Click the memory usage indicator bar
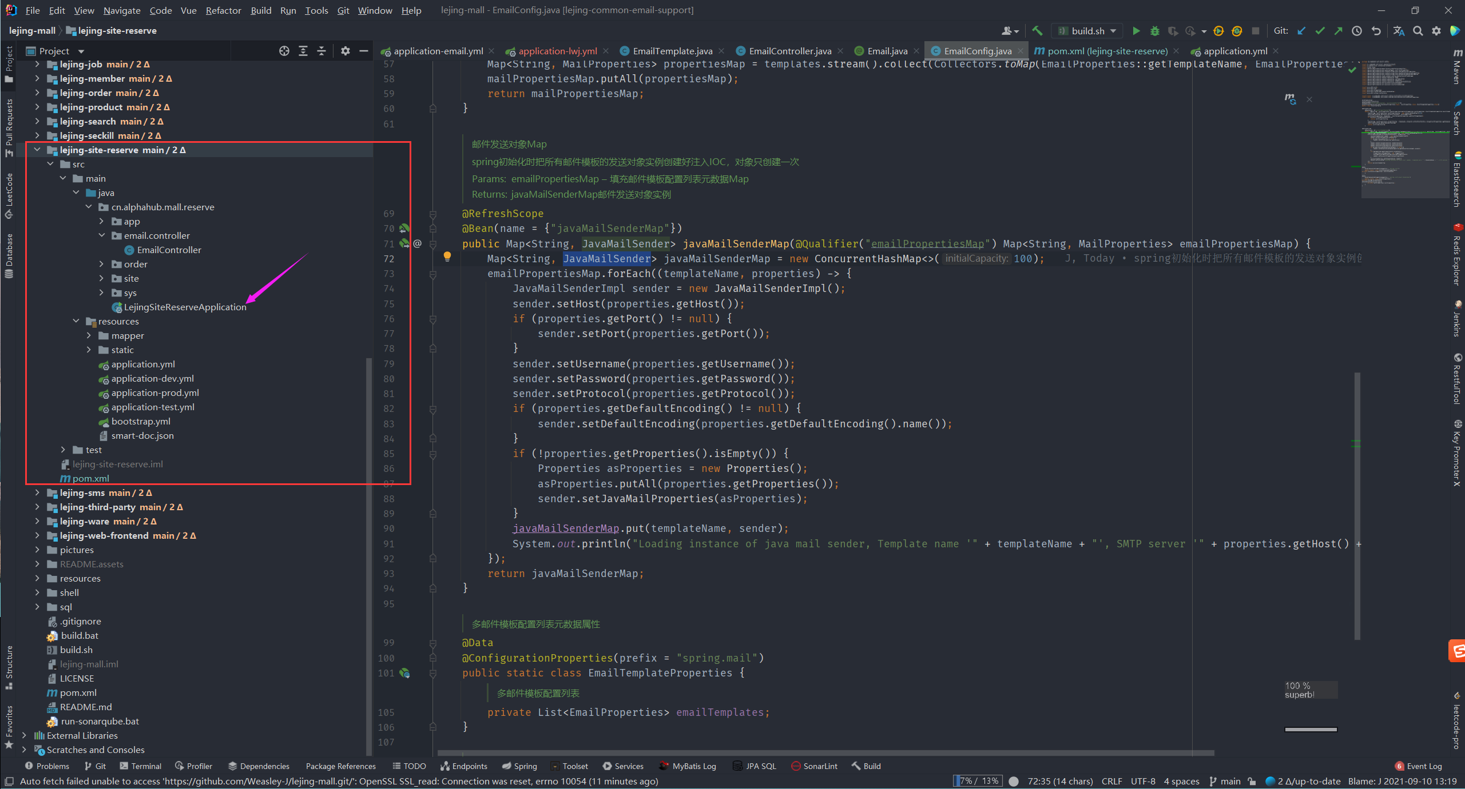This screenshot has height=789, width=1465. [978, 781]
